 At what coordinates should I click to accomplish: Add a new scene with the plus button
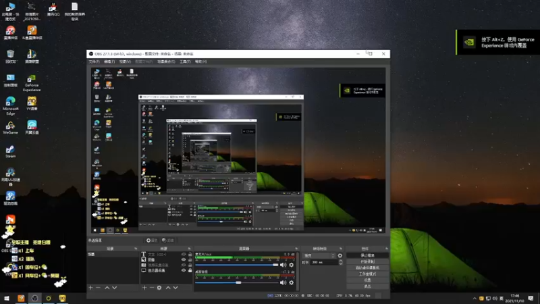pyautogui.click(x=91, y=288)
